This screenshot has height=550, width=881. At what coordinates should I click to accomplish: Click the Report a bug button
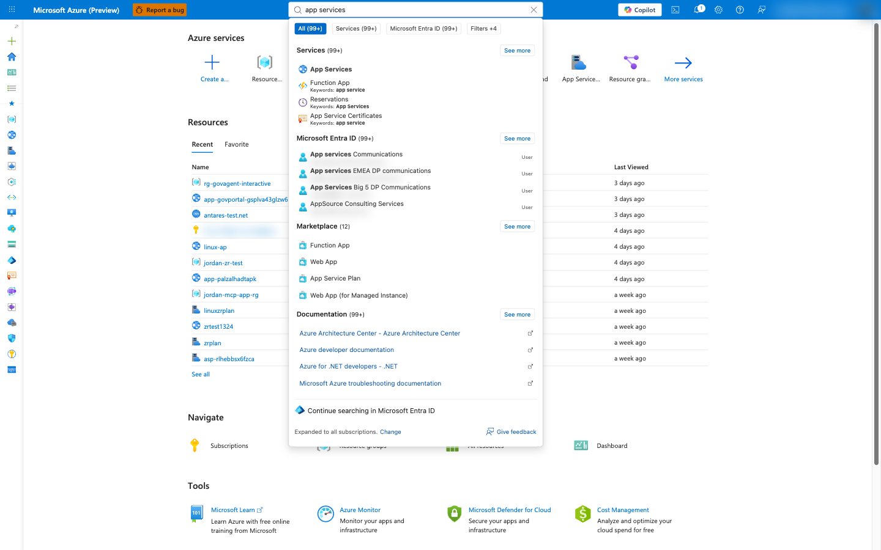coord(160,10)
